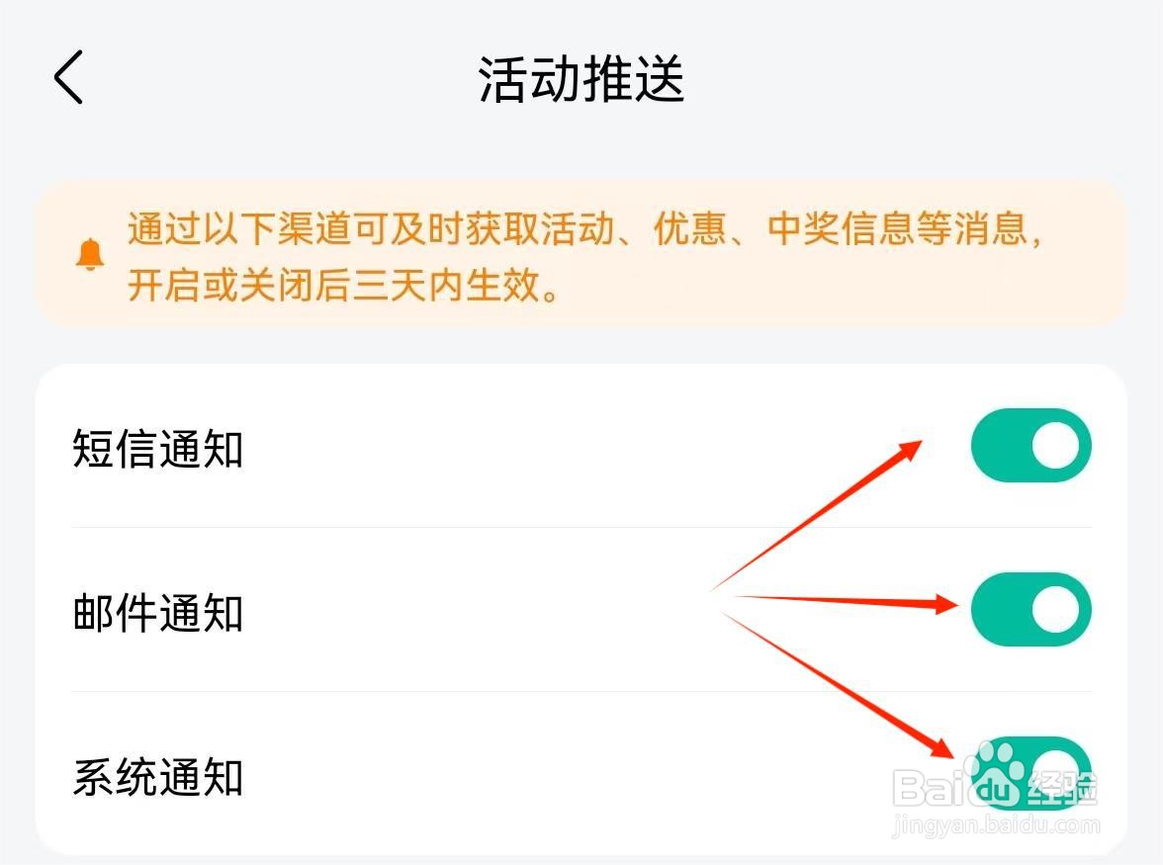Select the 系统通知 row label

pos(158,777)
